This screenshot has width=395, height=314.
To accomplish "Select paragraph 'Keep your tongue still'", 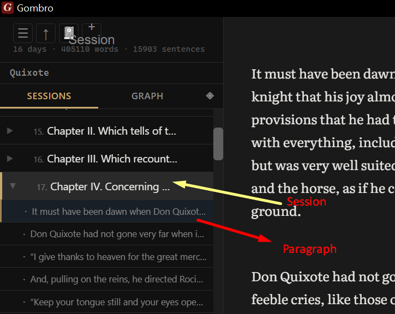I will [107, 301].
